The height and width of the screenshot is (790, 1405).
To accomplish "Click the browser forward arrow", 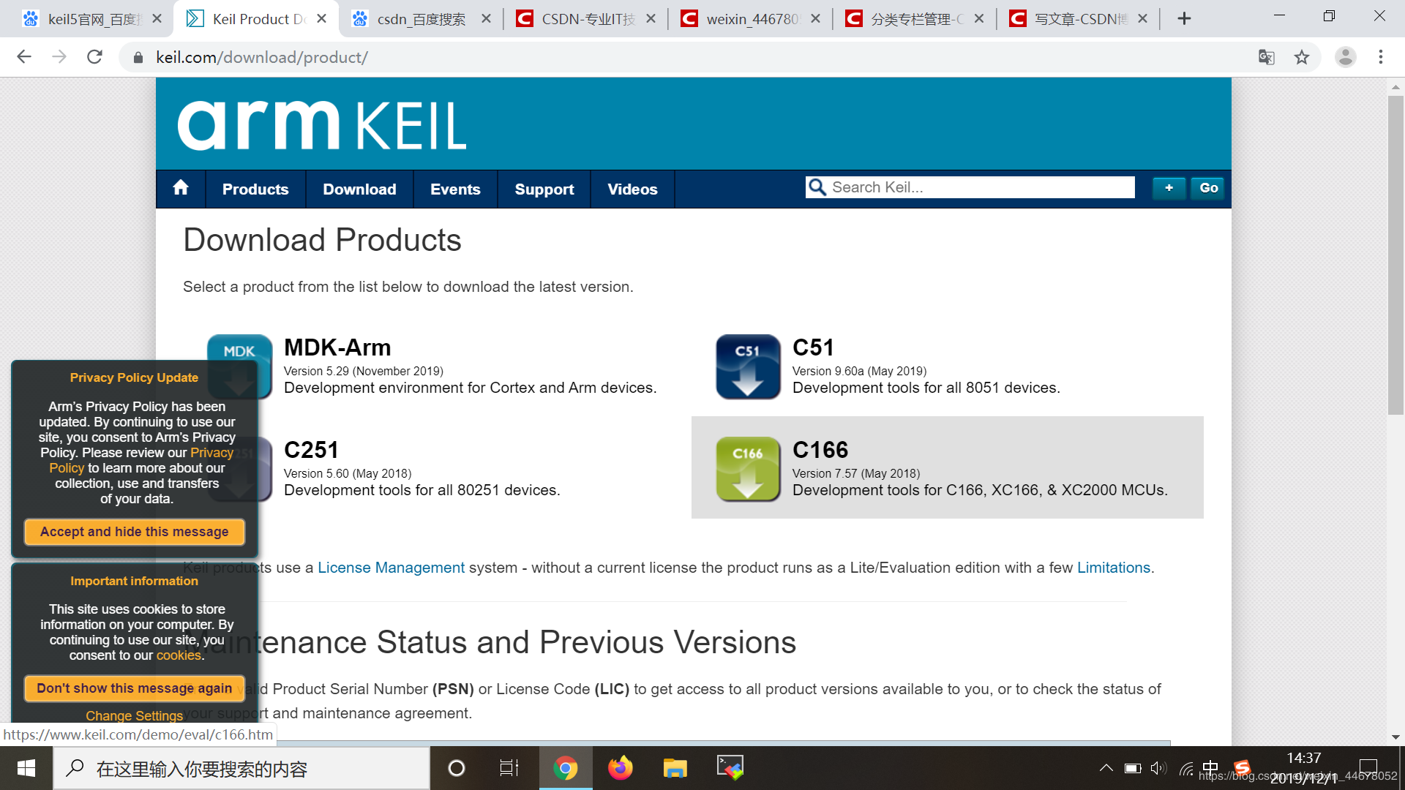I will point(59,57).
